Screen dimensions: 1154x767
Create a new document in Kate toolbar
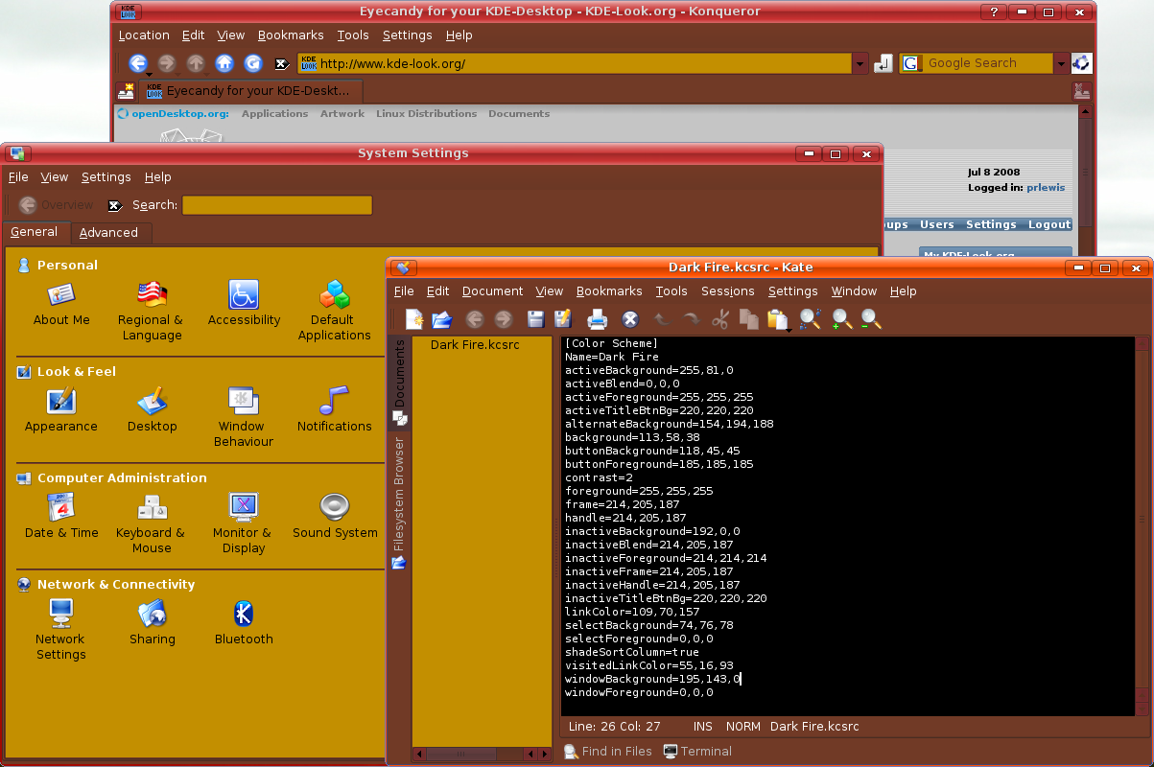[414, 319]
